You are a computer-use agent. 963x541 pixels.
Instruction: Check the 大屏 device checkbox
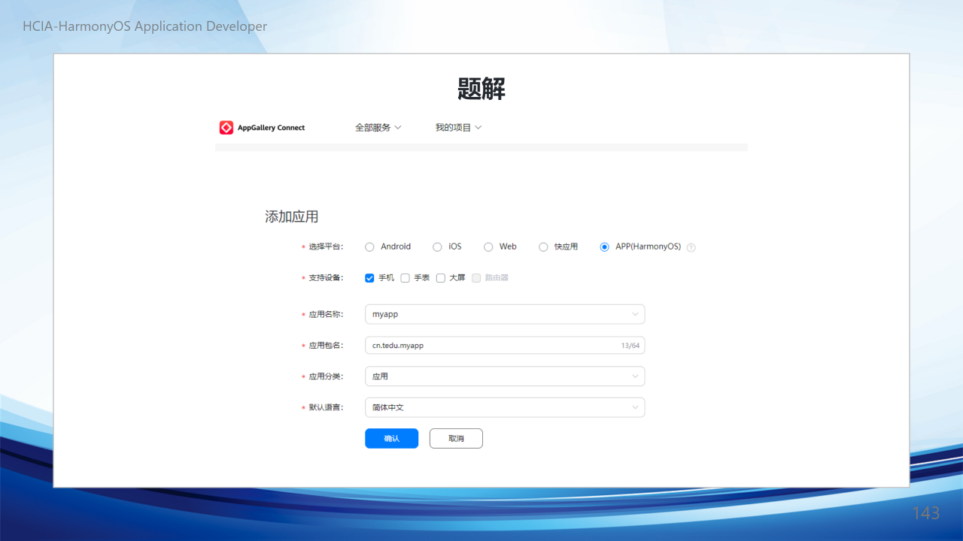point(441,278)
